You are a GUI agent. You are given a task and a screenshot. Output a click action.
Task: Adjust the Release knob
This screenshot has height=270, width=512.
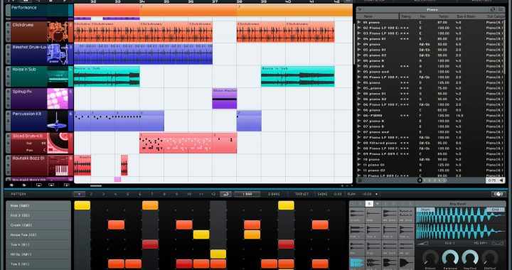click(450, 257)
